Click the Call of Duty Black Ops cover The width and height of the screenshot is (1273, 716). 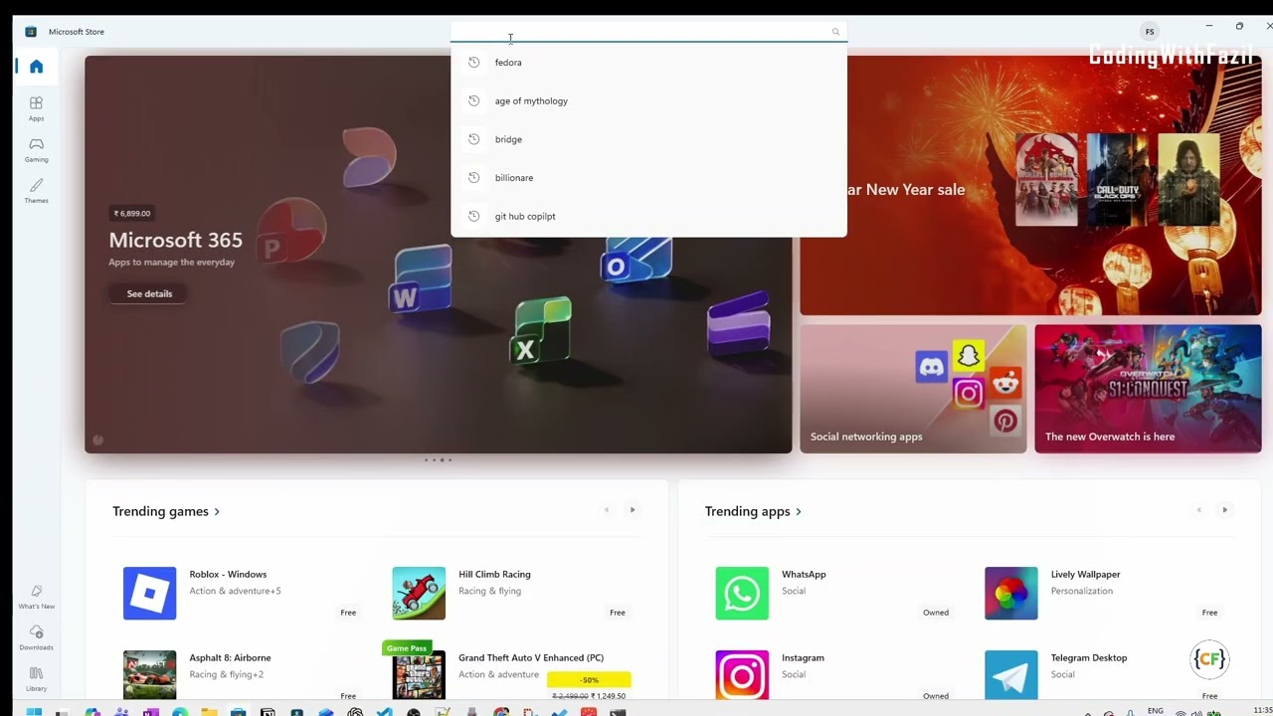(x=1117, y=180)
